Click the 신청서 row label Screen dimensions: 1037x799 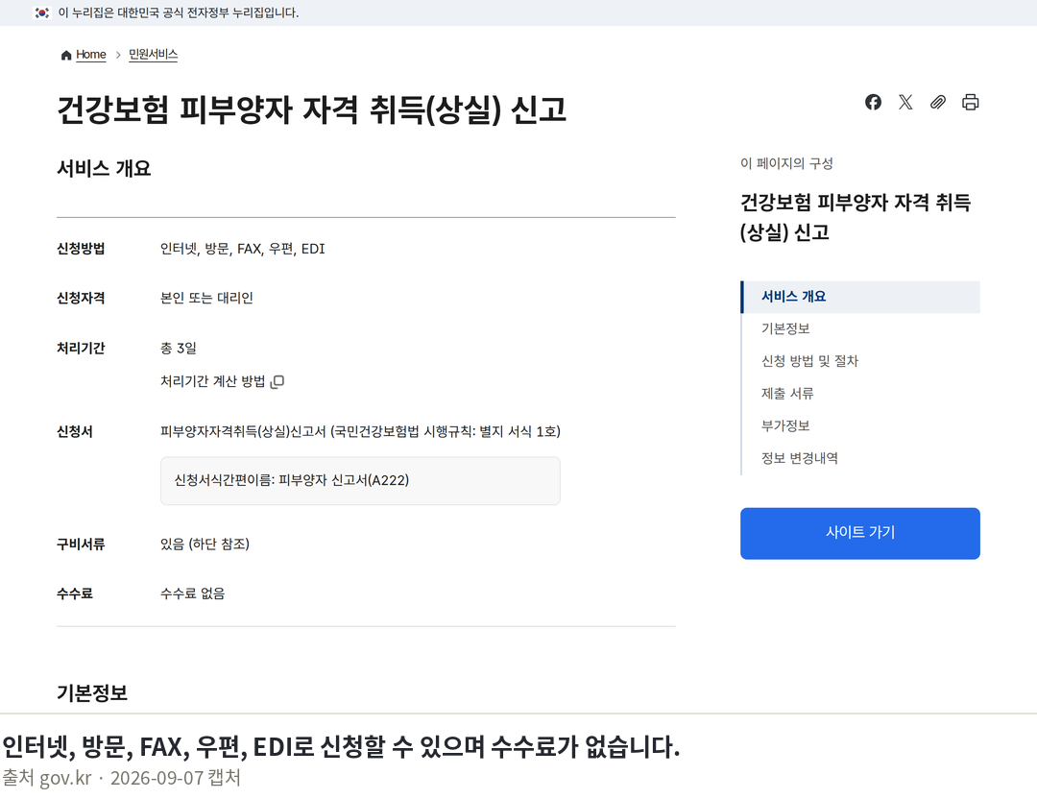click(75, 432)
